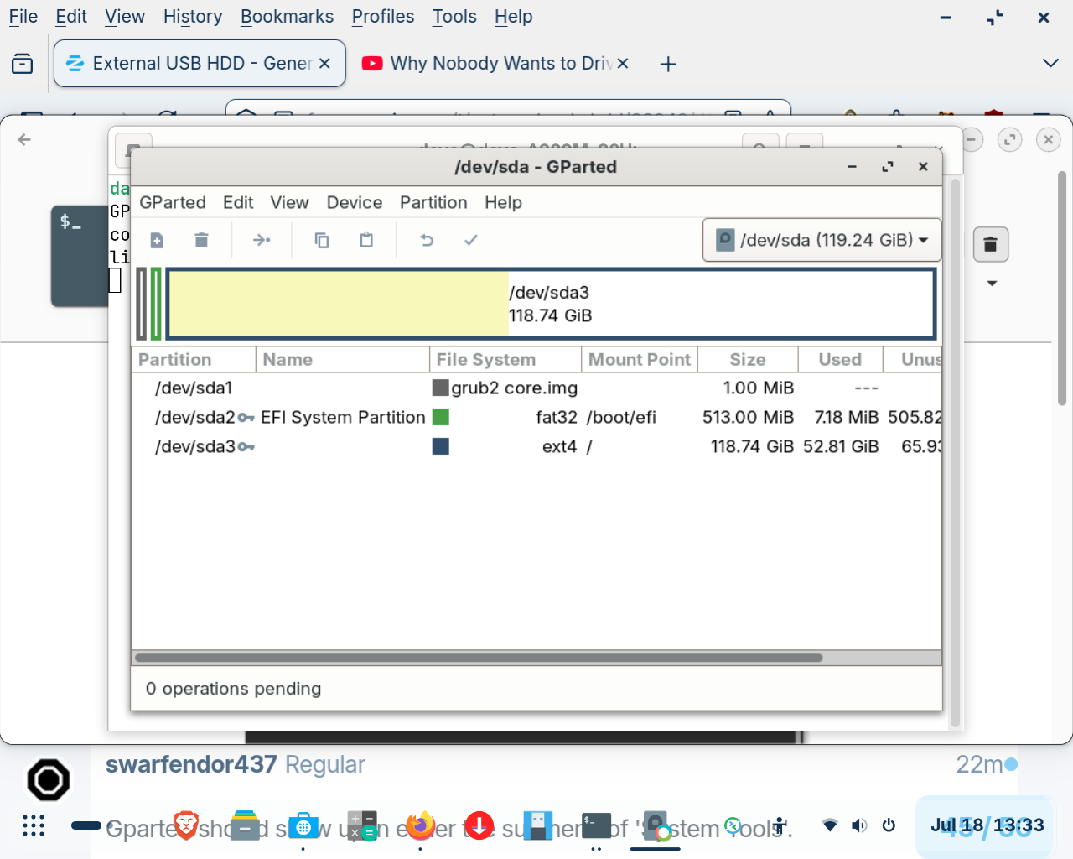
Task: Click the 22m post timestamp link
Action: tap(979, 764)
